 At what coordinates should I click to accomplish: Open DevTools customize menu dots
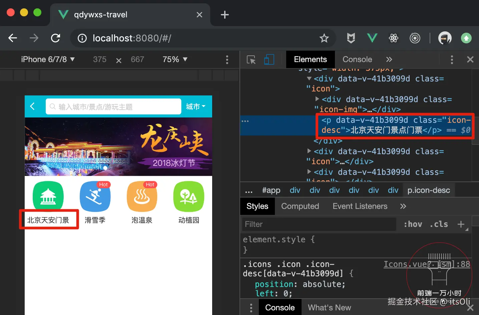pos(452,60)
